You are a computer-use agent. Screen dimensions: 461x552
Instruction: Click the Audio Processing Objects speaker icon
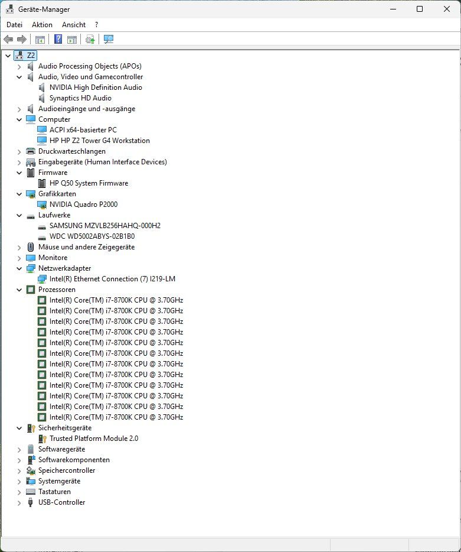[x=31, y=66]
